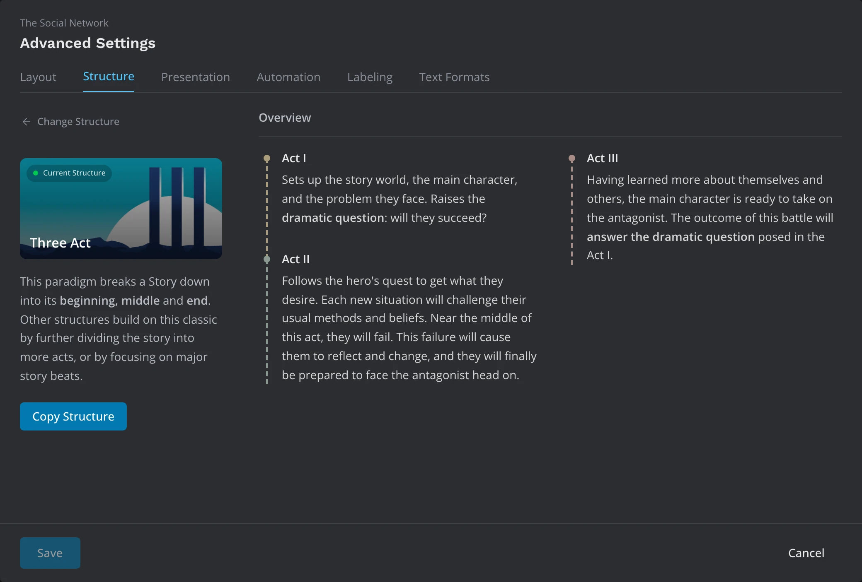Click the Advanced Settings title
This screenshot has width=862, height=582.
[x=88, y=43]
